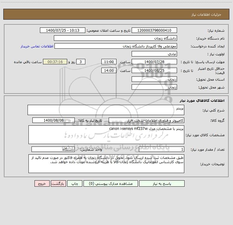The image size is (233, 225).
Task: Select the need number field 1200003798000410
Action: click(x=154, y=30)
